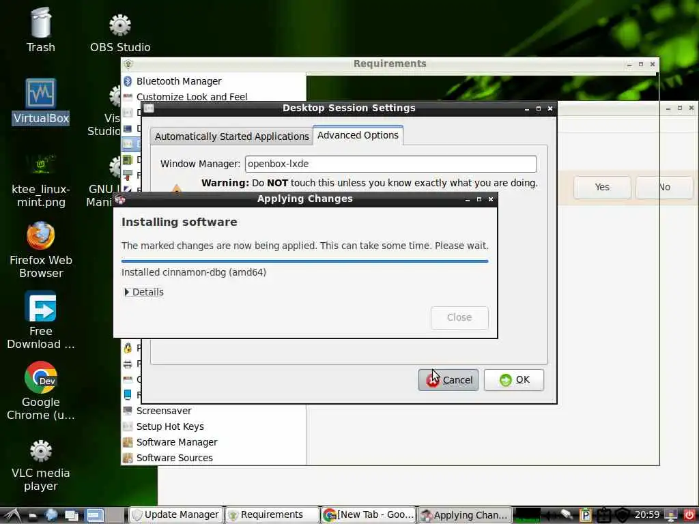Image resolution: width=699 pixels, height=524 pixels.
Task: Switch to Advanced Options tab
Action: [x=358, y=135]
